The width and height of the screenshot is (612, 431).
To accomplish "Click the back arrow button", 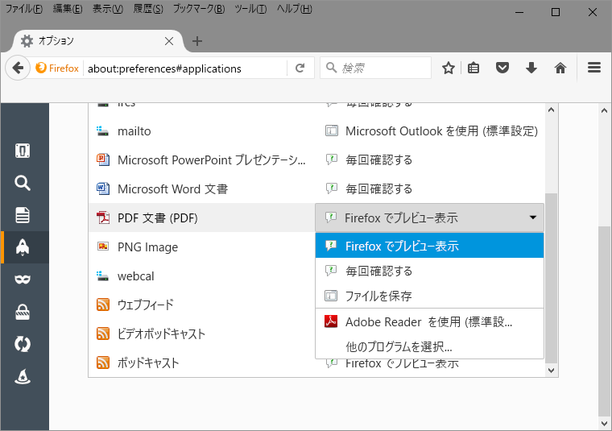I will (18, 68).
